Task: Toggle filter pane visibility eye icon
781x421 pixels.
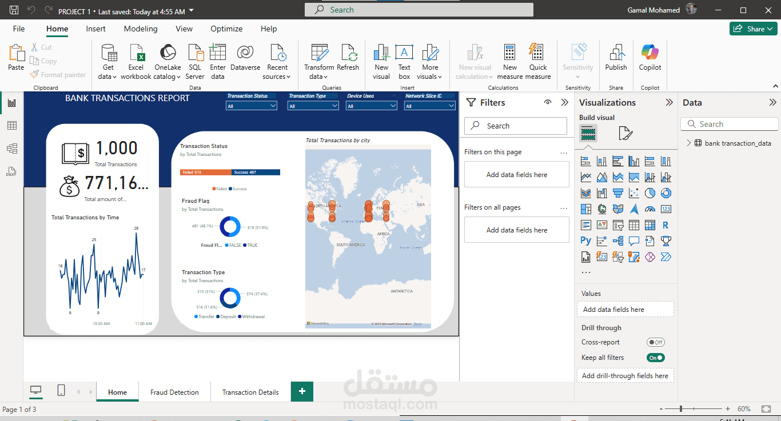Action: point(548,102)
